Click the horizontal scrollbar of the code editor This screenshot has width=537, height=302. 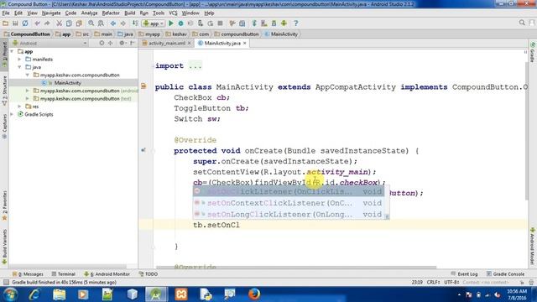(x=296, y=267)
